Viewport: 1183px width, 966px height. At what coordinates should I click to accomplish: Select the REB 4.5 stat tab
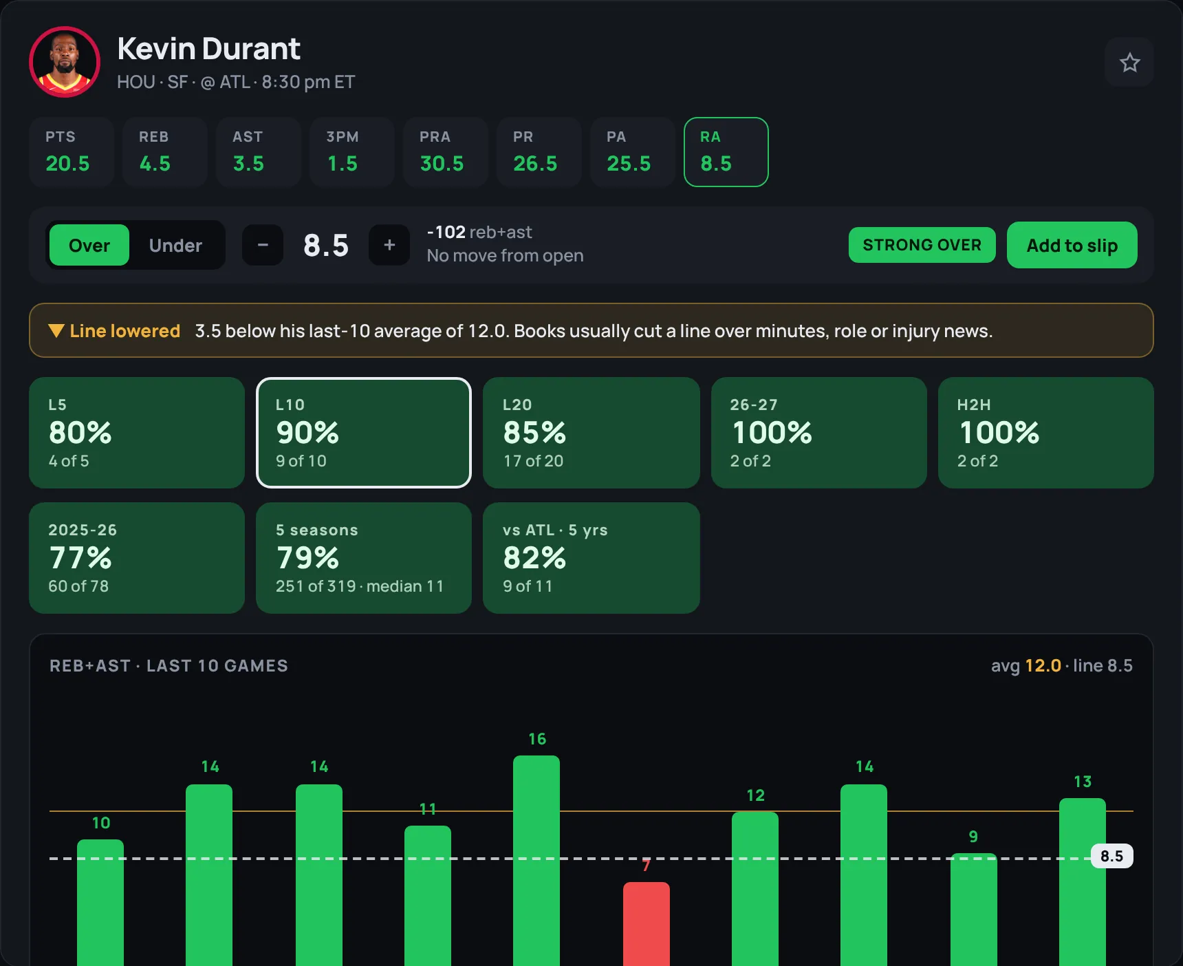165,152
